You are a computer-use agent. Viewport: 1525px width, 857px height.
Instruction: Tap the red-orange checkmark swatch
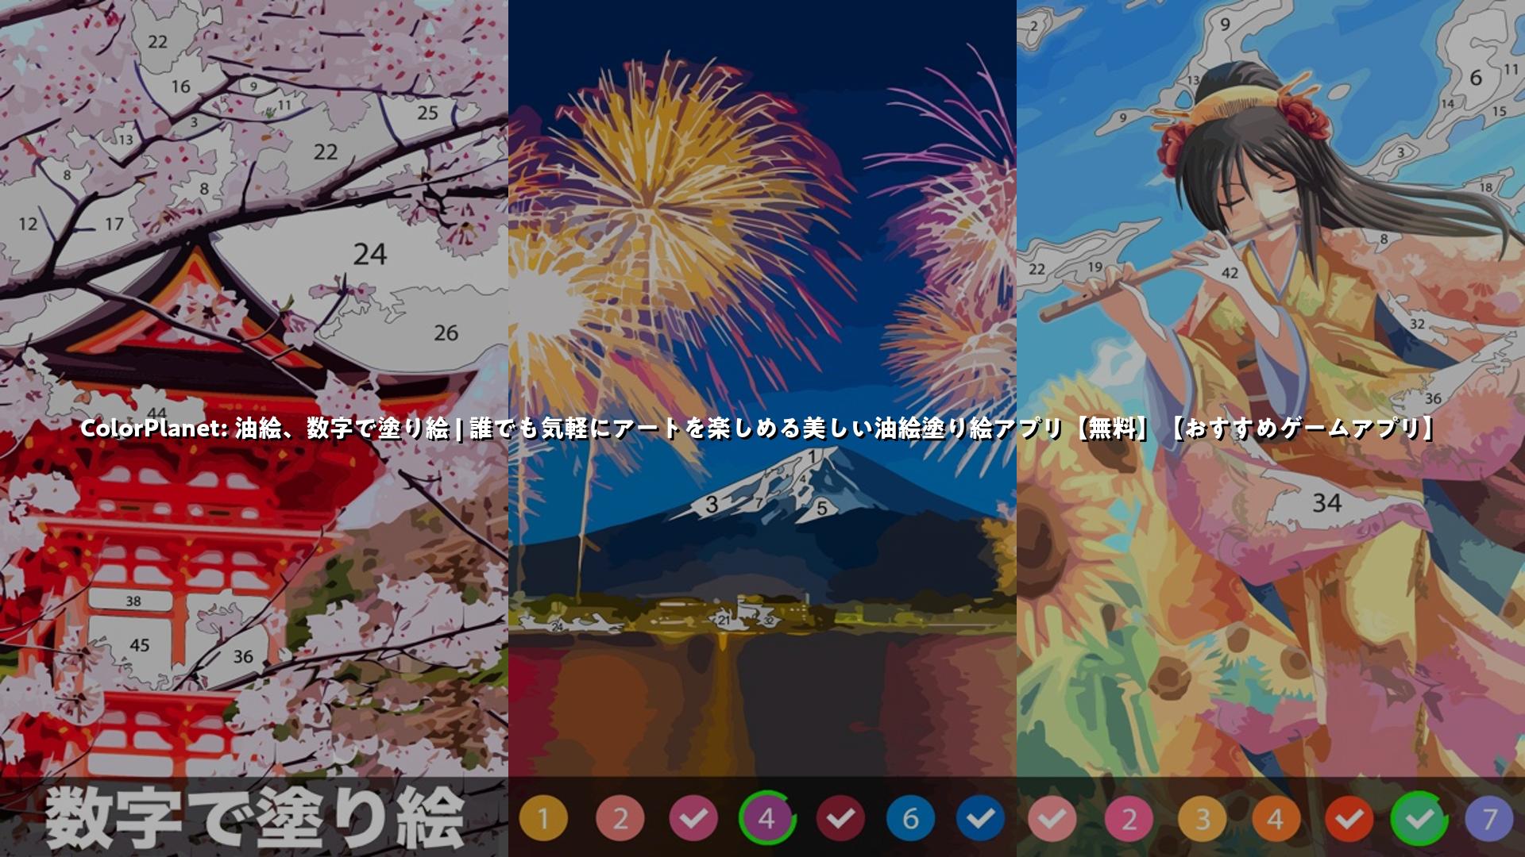(x=1349, y=818)
